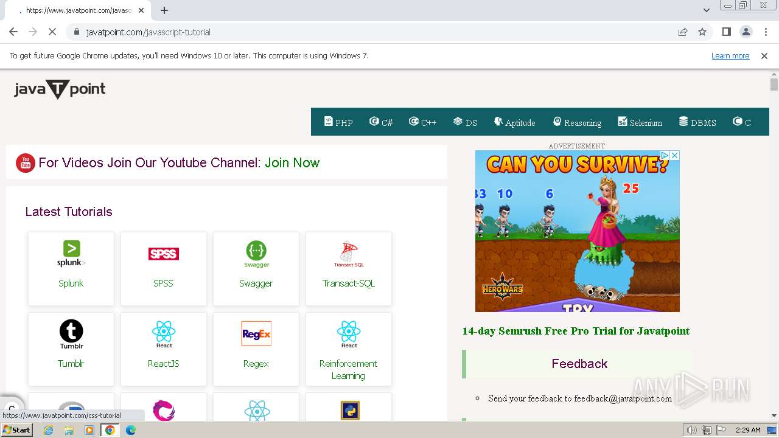Image resolution: width=779 pixels, height=438 pixels.
Task: Open File Explorer from taskbar
Action: click(x=69, y=430)
